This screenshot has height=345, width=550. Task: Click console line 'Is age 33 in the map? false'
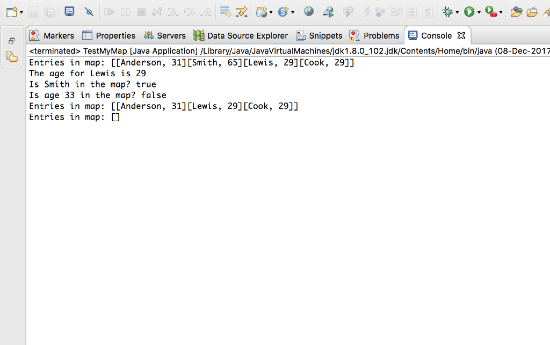click(x=98, y=95)
